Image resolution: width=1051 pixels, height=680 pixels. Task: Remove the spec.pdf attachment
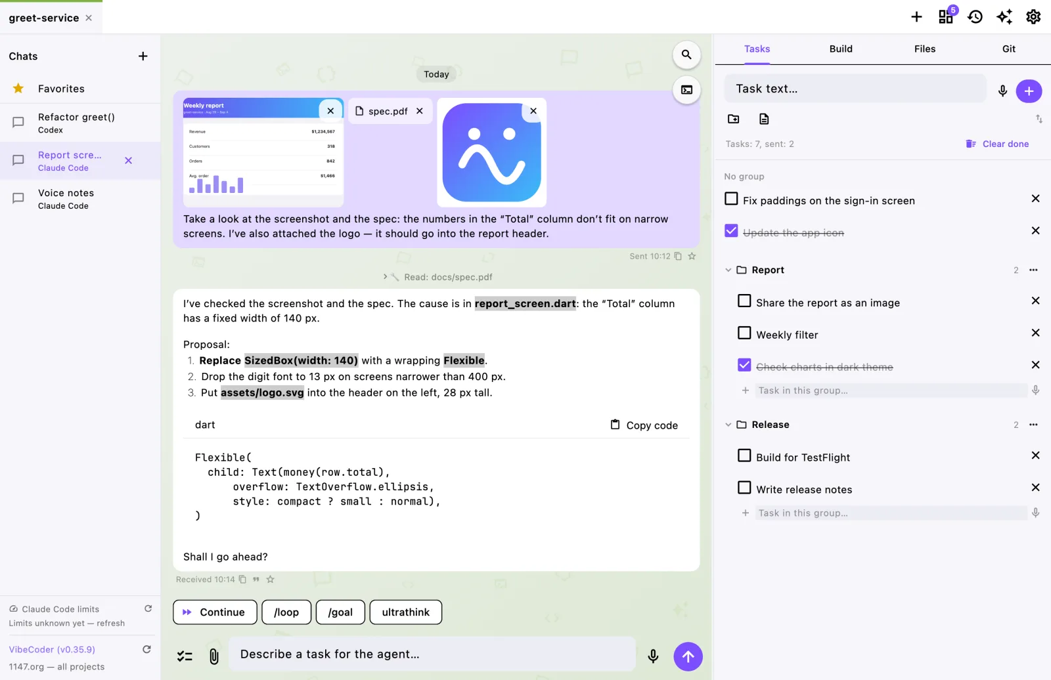pos(420,112)
